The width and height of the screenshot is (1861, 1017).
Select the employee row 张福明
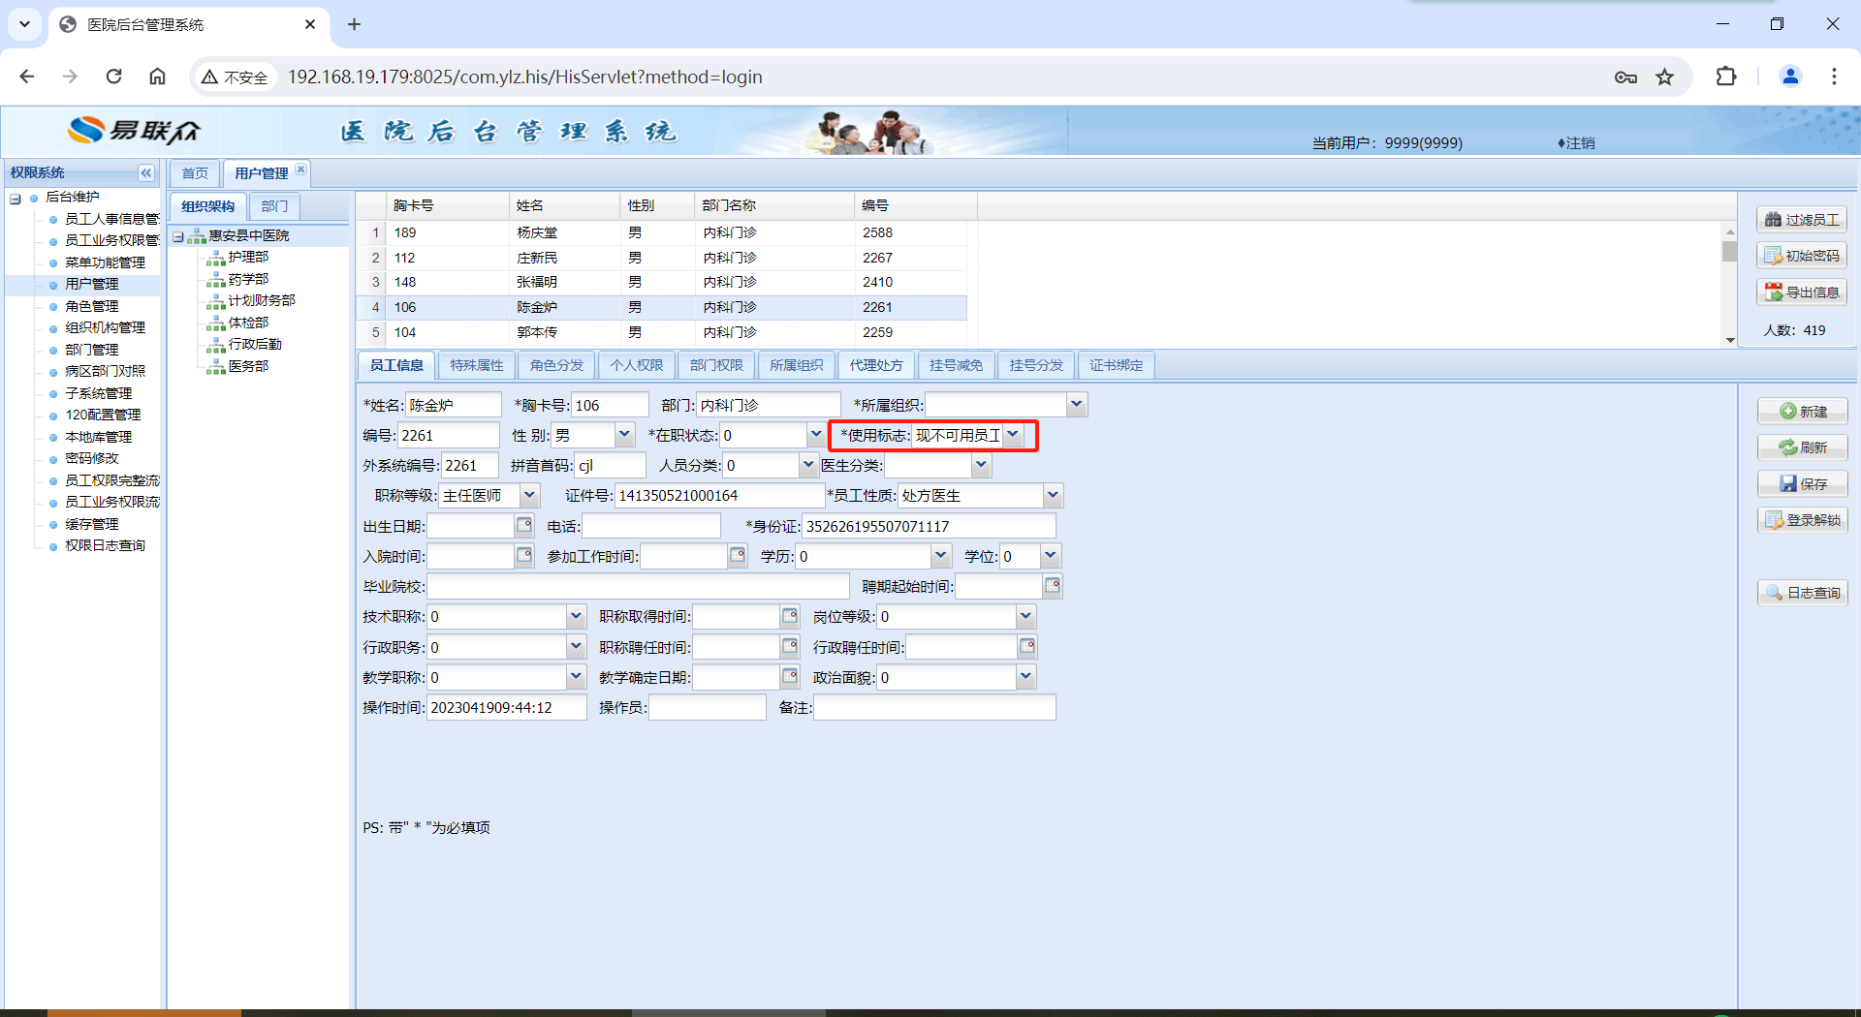pos(662,282)
